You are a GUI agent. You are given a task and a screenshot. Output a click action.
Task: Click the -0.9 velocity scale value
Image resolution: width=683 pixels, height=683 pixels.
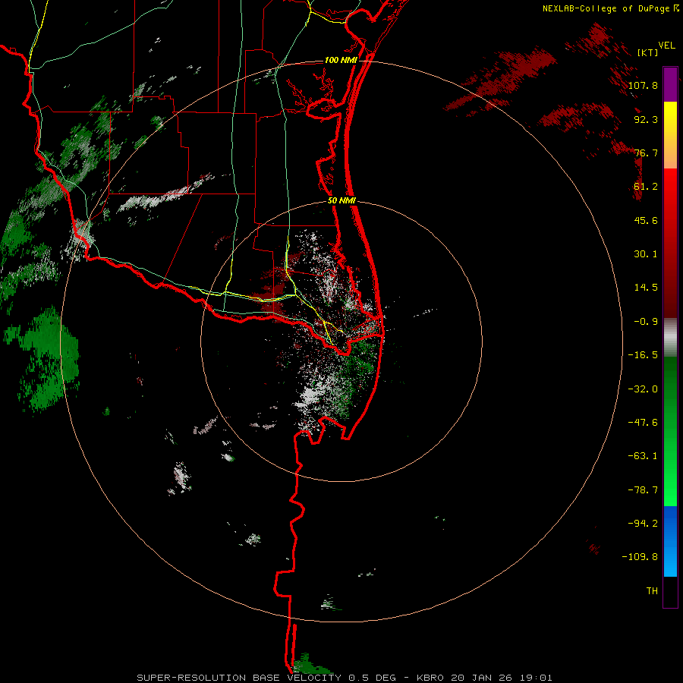[x=646, y=322]
